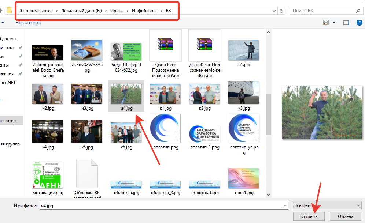Toggle the preview pane icon

pyautogui.click(x=346, y=23)
